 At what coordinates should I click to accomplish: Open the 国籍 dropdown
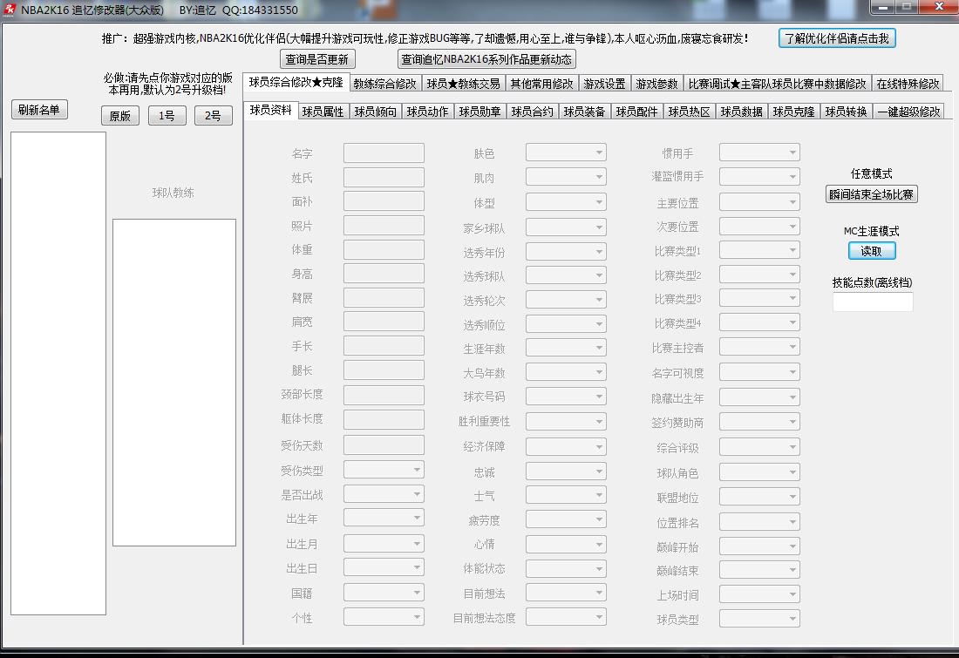point(384,593)
